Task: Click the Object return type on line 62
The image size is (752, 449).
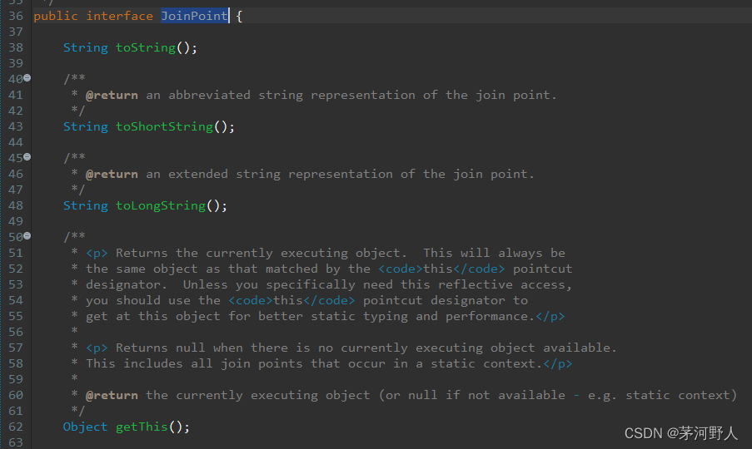Action: [x=86, y=427]
